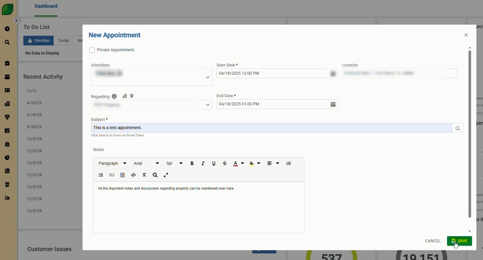
Task: Open the alignment options dropdown arrow
Action: click(277, 163)
